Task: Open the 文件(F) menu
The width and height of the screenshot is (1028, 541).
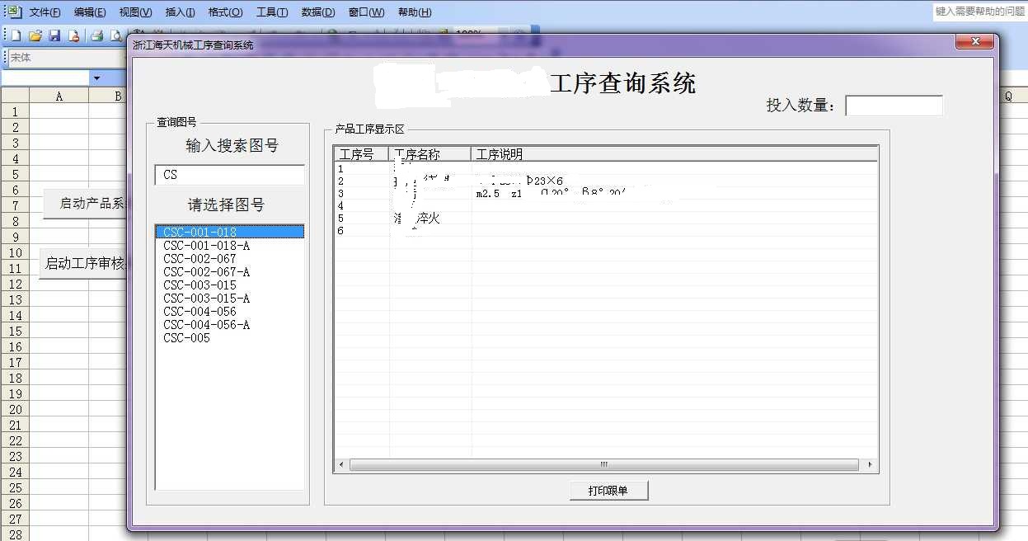Action: pyautogui.click(x=45, y=12)
